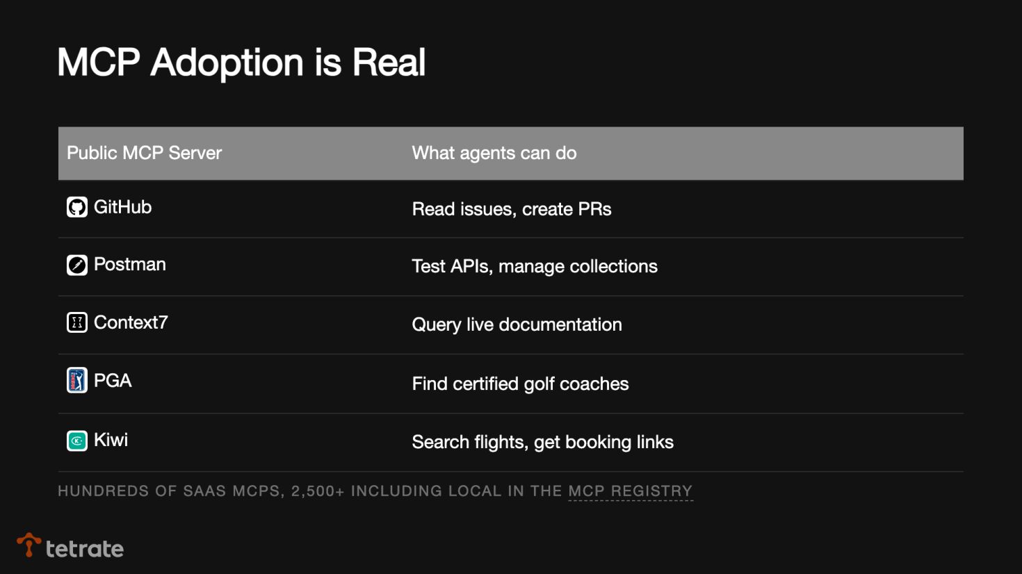Click the Context7 logo icon
Screen dimensions: 1022x574
click(77, 322)
